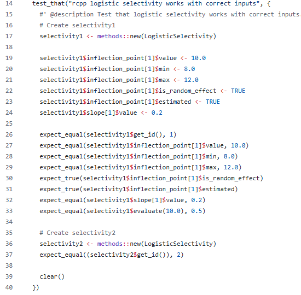Click the '# Create selectivity1' comment

click(x=77, y=25)
